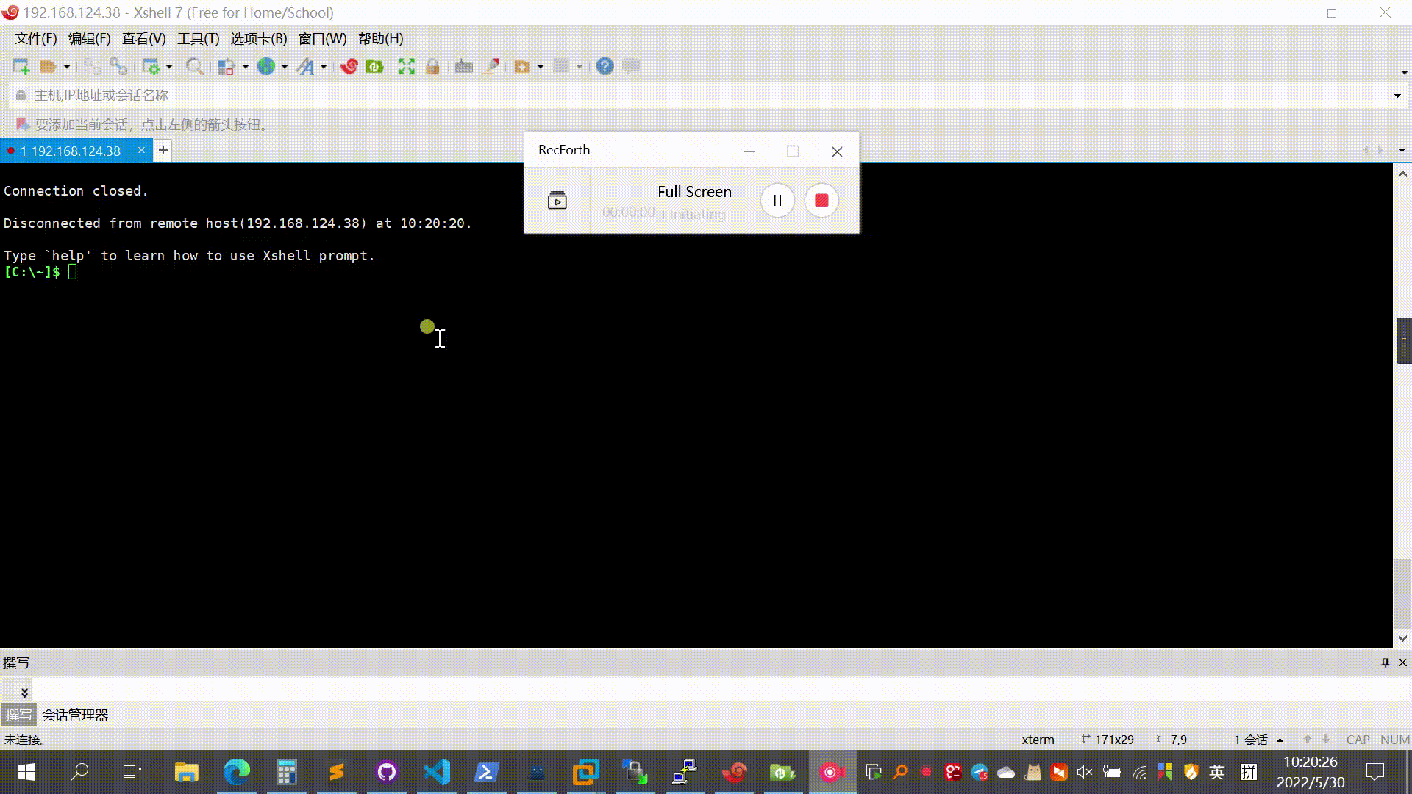Expand the compose pane double chevron
Screen dimensions: 1412x794
pyautogui.click(x=24, y=692)
